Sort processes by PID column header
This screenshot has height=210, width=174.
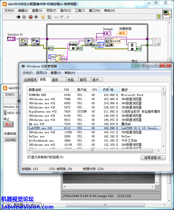69,90
